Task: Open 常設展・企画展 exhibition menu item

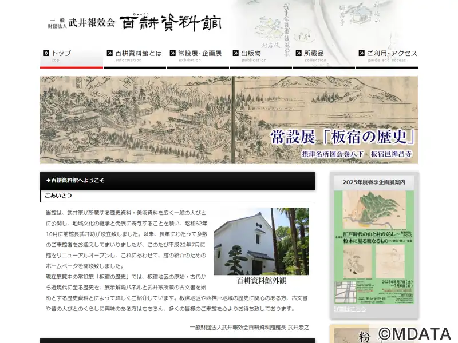Action: [199, 55]
